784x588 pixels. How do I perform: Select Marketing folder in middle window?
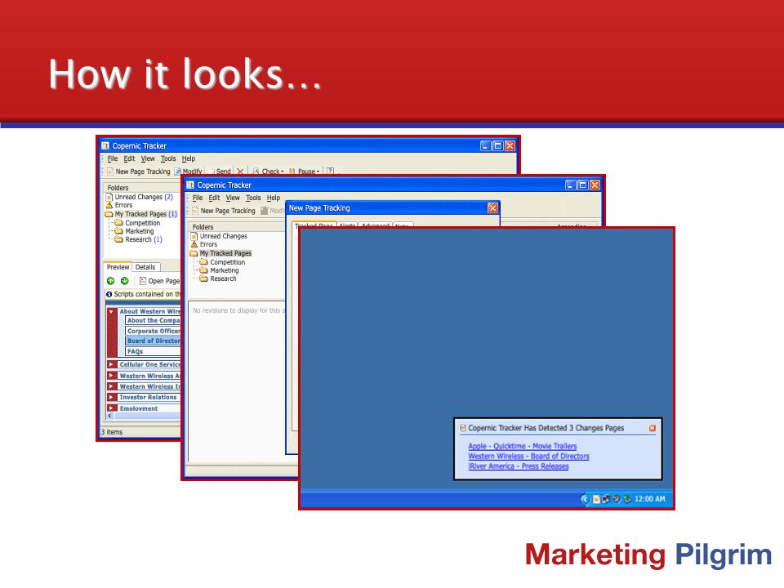220,270
